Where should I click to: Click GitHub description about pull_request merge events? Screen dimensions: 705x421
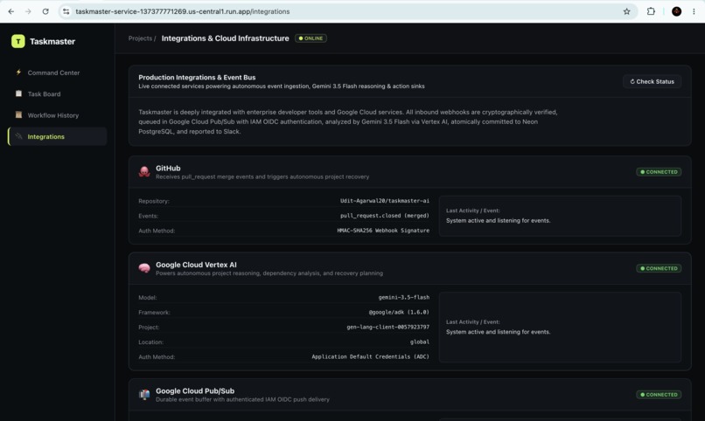tap(262, 176)
